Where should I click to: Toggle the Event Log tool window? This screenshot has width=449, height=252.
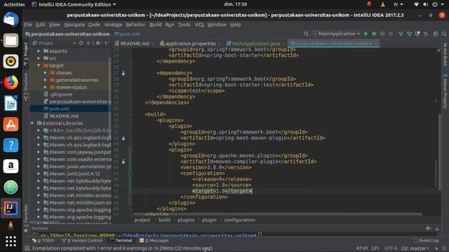tap(426, 241)
